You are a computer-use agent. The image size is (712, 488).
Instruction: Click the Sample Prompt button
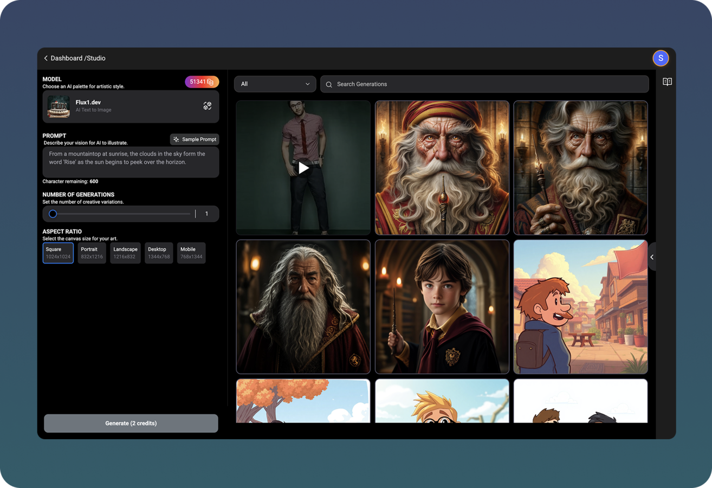pos(195,139)
